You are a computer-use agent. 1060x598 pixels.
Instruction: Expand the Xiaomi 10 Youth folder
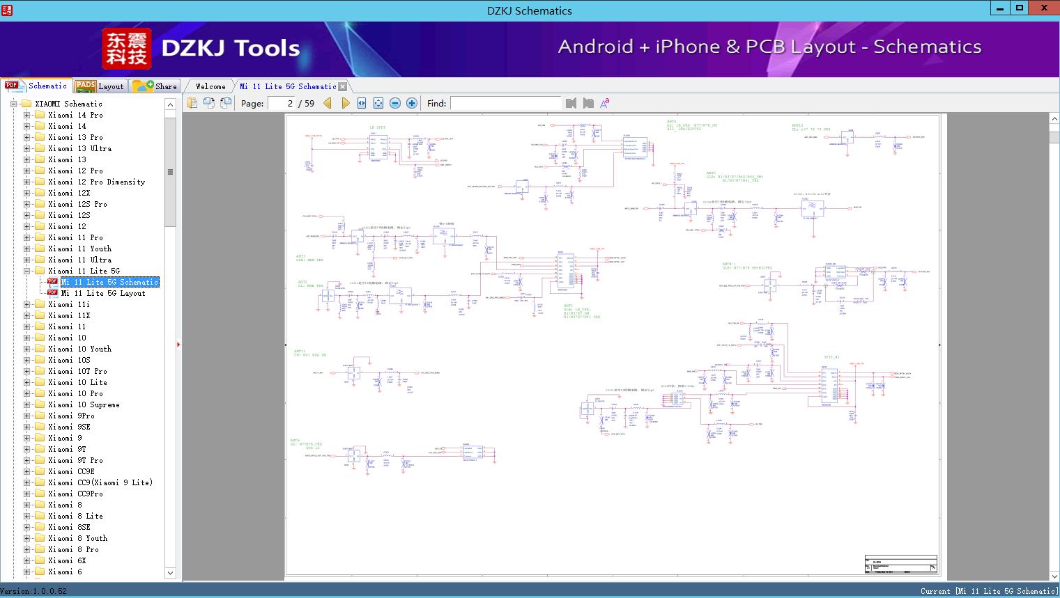point(26,349)
